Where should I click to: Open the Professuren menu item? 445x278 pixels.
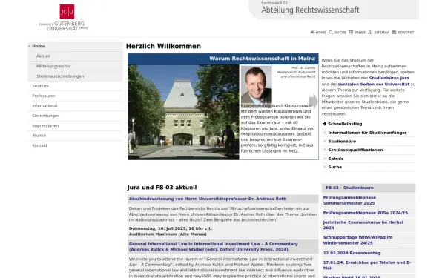44,96
